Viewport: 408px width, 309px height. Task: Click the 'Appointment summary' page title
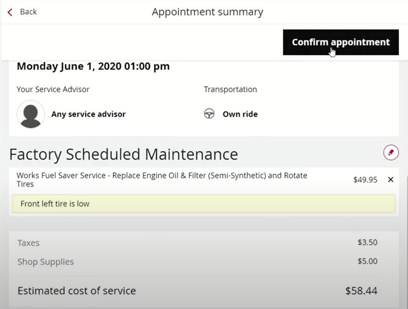point(208,12)
